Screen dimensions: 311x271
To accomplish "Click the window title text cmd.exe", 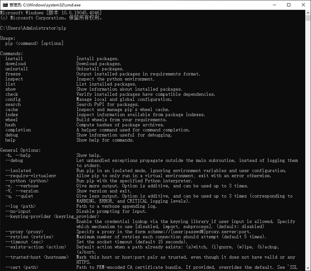I will (x=45, y=5).
